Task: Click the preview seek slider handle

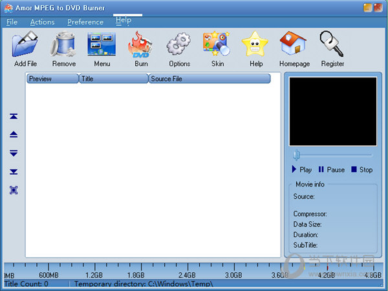Action: tap(296, 156)
